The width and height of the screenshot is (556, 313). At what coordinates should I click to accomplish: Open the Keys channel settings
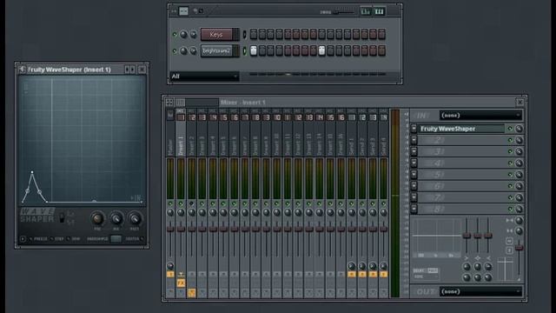pyautogui.click(x=216, y=35)
